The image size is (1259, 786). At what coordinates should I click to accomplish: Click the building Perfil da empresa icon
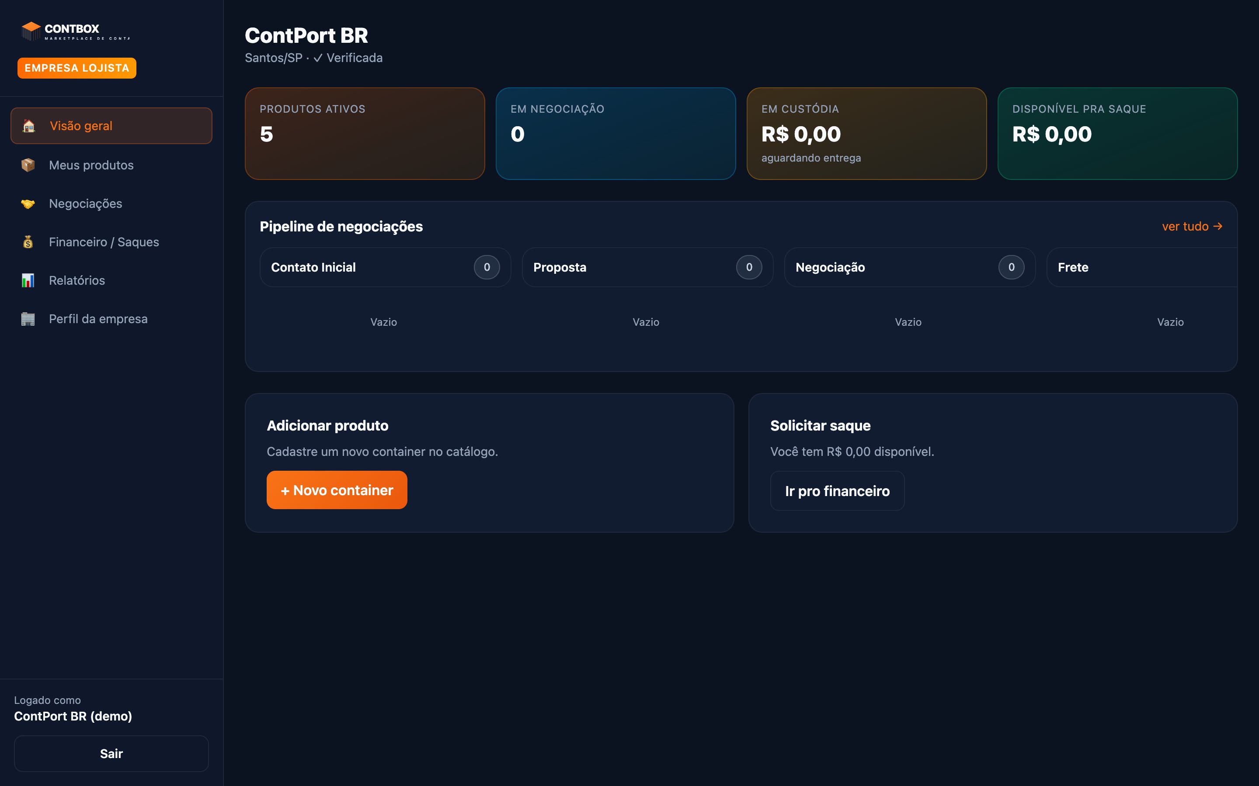28,319
